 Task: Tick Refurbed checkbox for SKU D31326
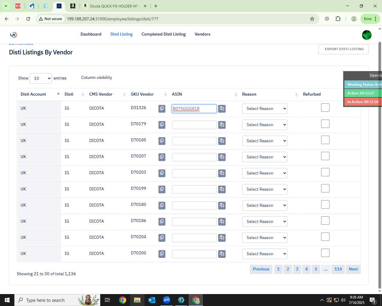pos(325,108)
